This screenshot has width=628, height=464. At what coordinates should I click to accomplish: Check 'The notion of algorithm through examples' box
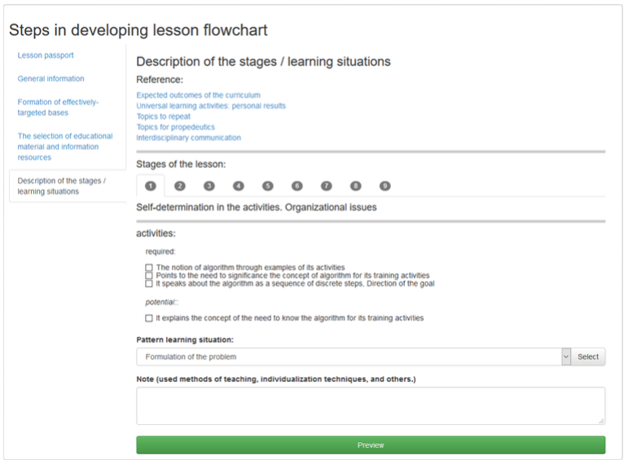(x=149, y=267)
